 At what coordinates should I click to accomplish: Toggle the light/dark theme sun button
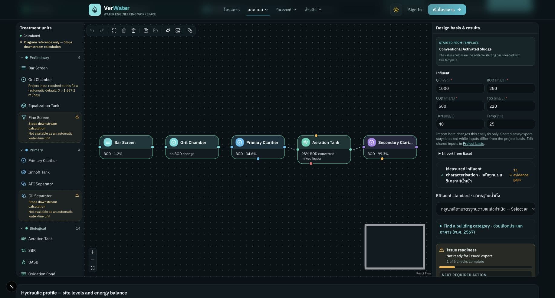click(x=396, y=10)
